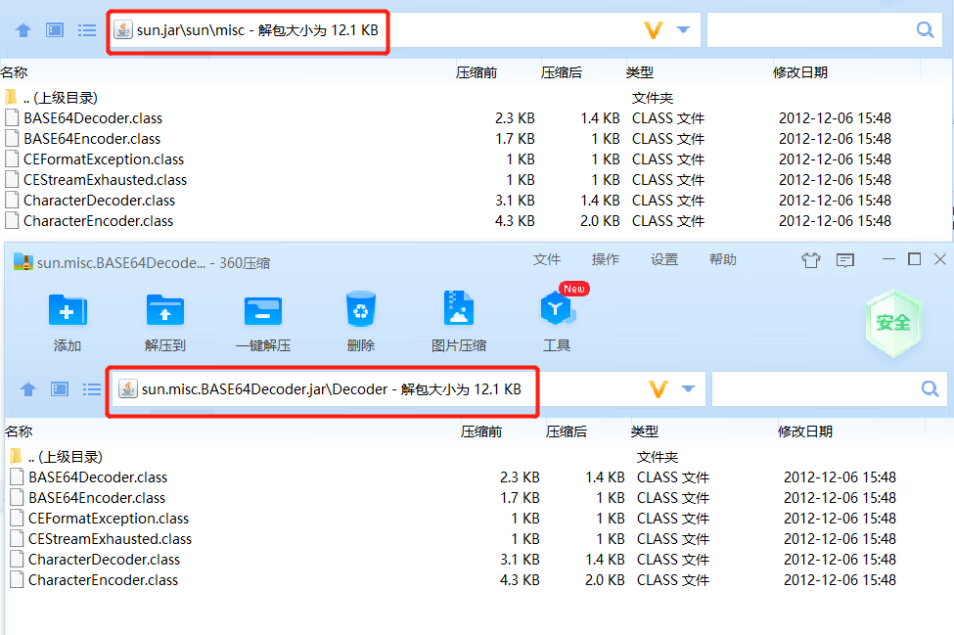Click search magnifier in lower window

930,388
